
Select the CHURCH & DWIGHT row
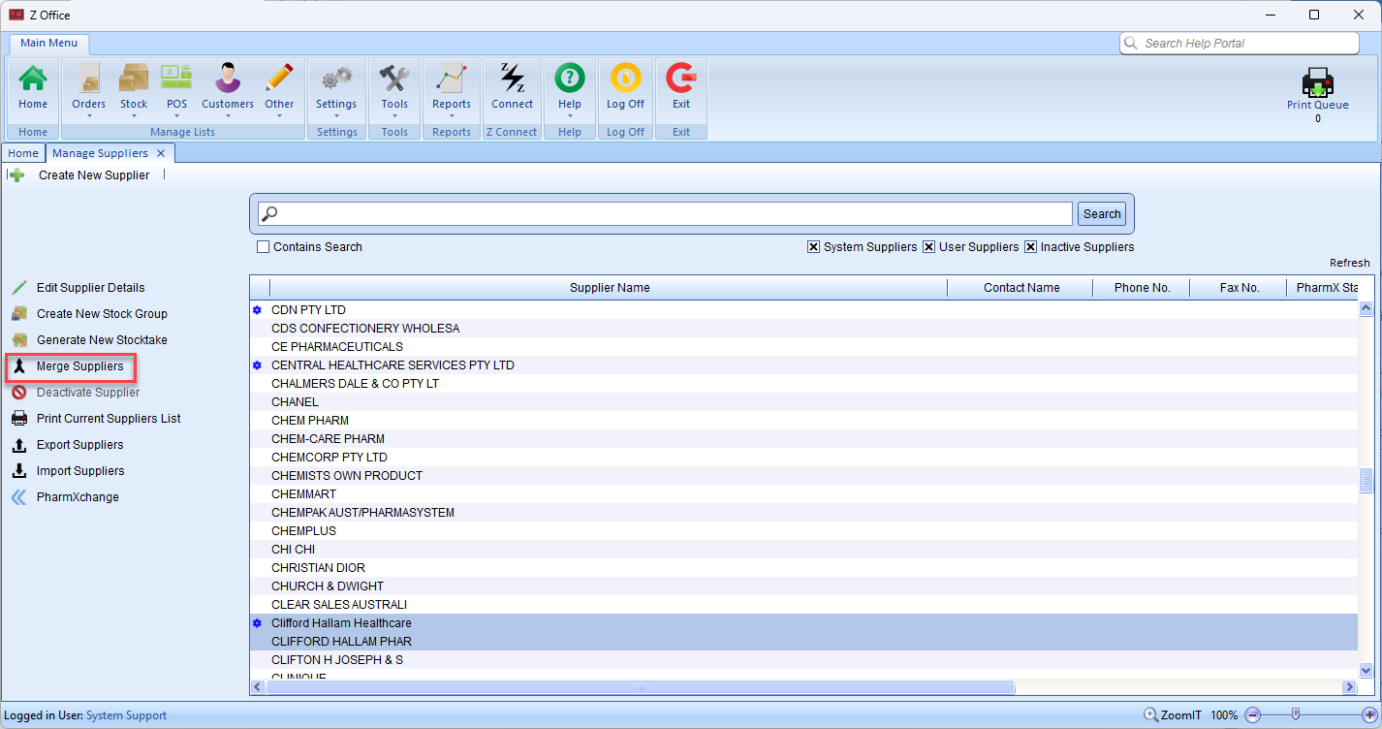803,586
